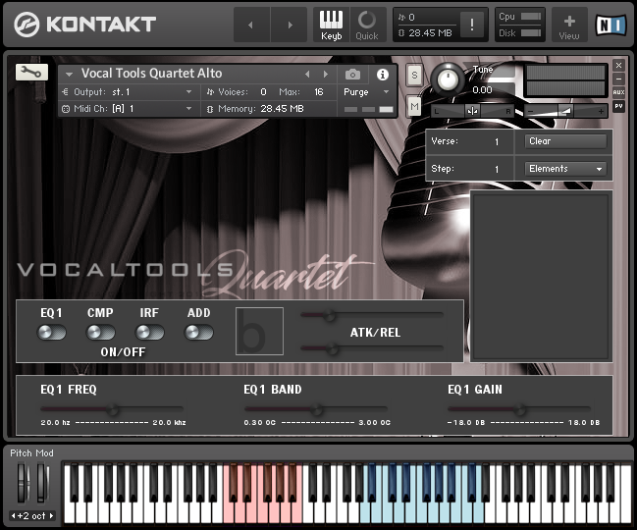Click the empty lyrics display panel
This screenshot has width=637, height=530.
coord(541,276)
